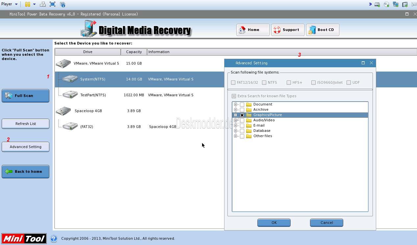Expand the Document tree node
This screenshot has width=417, height=245.
click(235, 105)
